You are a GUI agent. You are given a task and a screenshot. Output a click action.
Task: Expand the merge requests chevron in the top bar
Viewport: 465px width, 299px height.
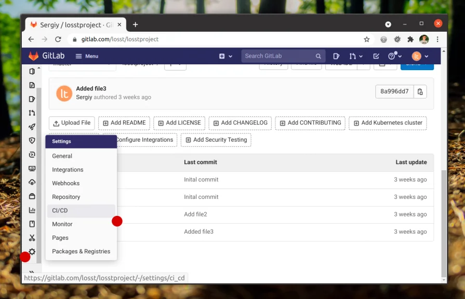360,56
